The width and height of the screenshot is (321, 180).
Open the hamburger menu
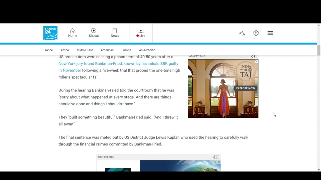(270, 33)
